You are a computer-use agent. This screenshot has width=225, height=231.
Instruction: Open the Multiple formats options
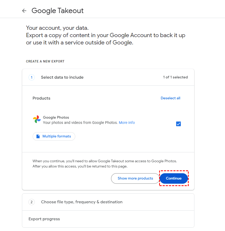point(54,136)
